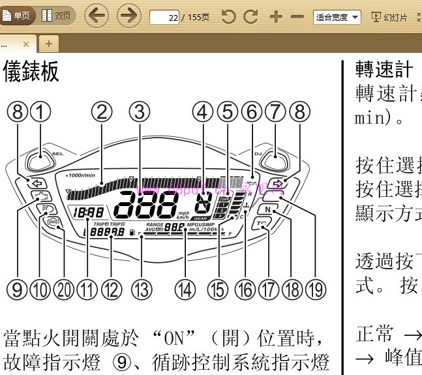The height and width of the screenshot is (375, 422).
Task: Rotate page counterclockwise
Action: click(x=228, y=16)
